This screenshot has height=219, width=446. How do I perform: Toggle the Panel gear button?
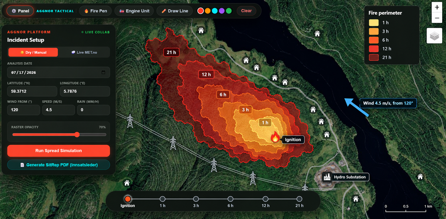tap(20, 11)
